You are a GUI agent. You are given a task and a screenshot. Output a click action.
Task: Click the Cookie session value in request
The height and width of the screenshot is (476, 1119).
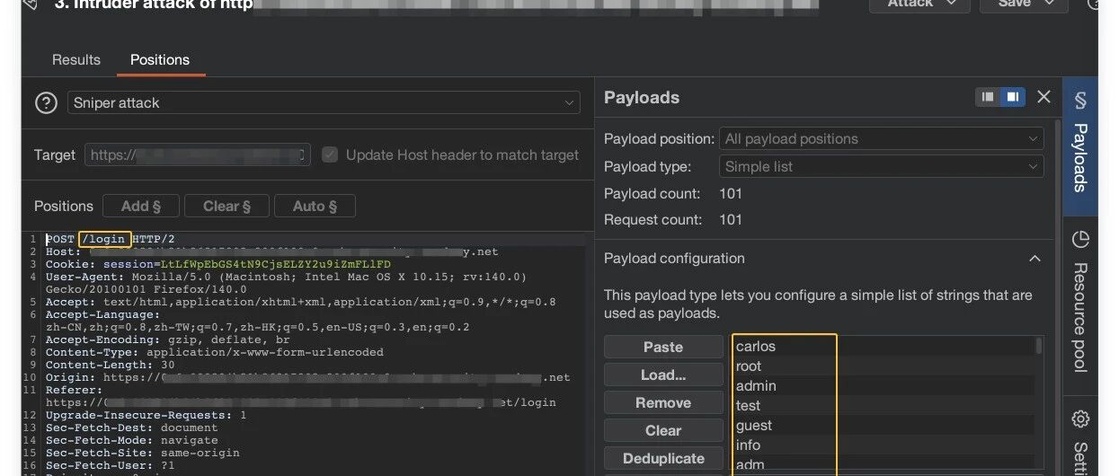[x=276, y=264]
